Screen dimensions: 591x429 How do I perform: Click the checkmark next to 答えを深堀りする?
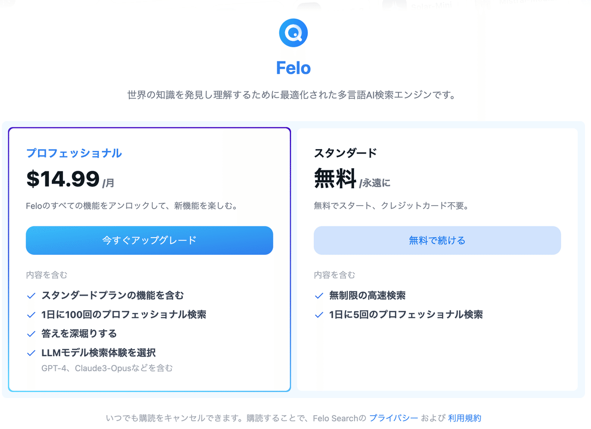point(31,334)
